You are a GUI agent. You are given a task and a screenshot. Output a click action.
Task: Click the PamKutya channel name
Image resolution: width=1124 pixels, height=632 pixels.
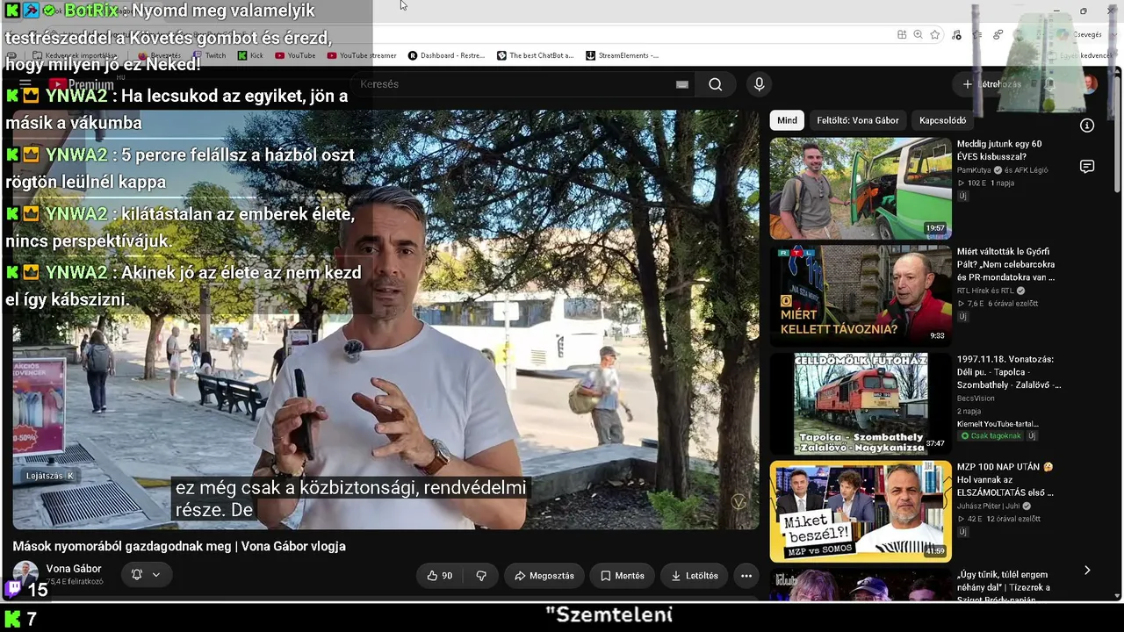[x=975, y=170]
